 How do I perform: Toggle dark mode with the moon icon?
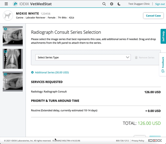tap(119, 4)
